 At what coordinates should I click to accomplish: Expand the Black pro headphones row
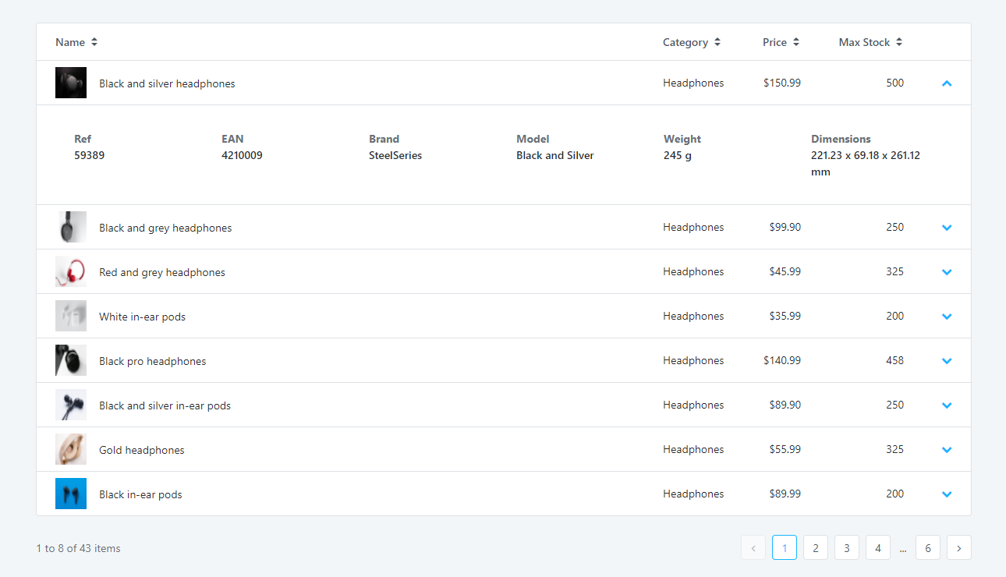click(947, 360)
